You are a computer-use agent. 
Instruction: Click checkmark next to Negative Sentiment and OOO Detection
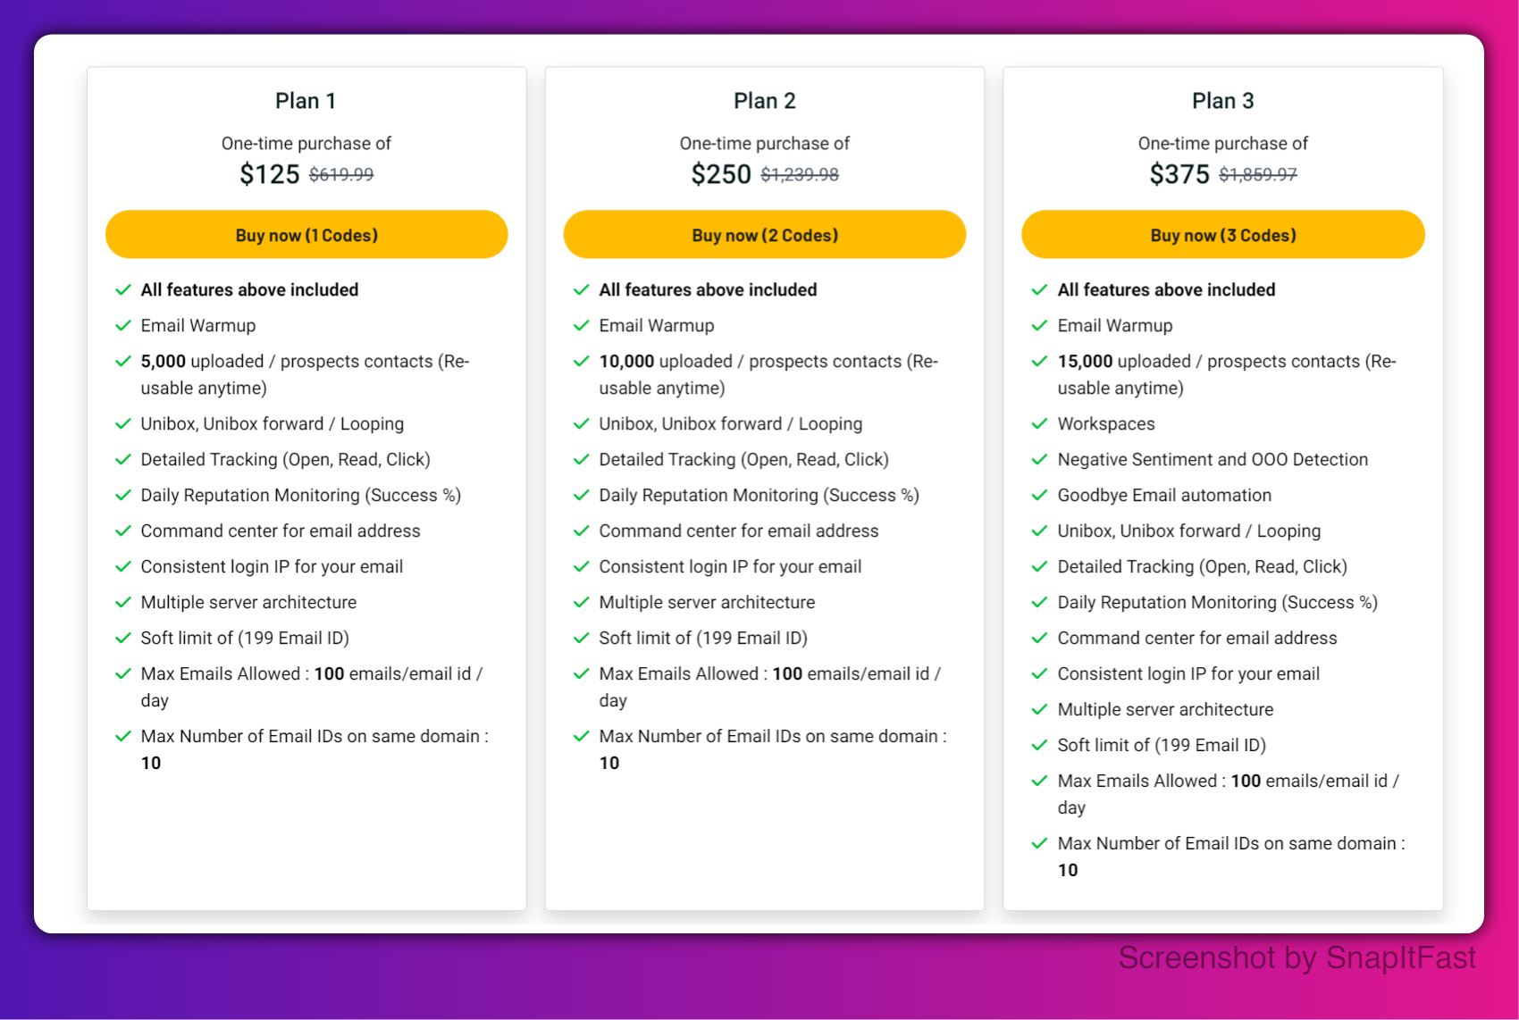point(1039,460)
